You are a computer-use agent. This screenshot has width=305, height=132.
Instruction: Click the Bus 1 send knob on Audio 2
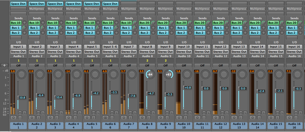pos(43,28)
